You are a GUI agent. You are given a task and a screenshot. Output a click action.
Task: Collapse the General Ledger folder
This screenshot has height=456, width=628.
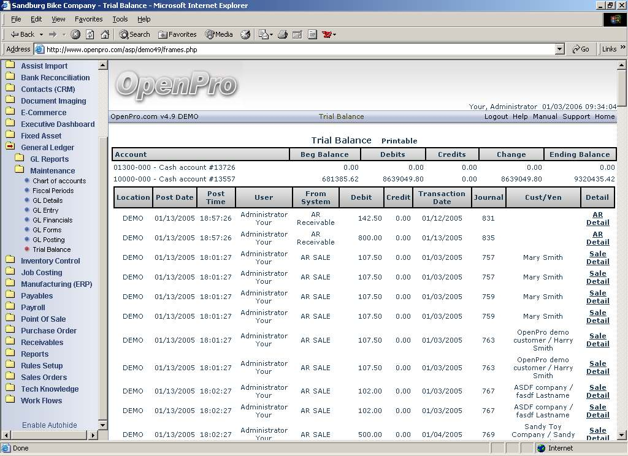point(10,147)
